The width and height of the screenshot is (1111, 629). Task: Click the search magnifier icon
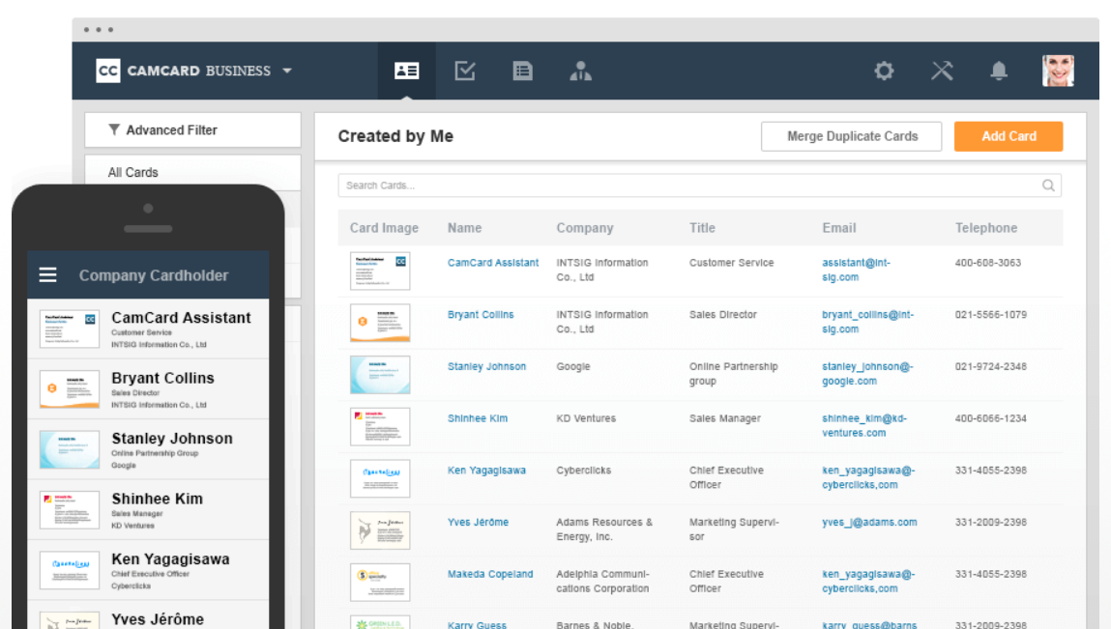[x=1049, y=186]
